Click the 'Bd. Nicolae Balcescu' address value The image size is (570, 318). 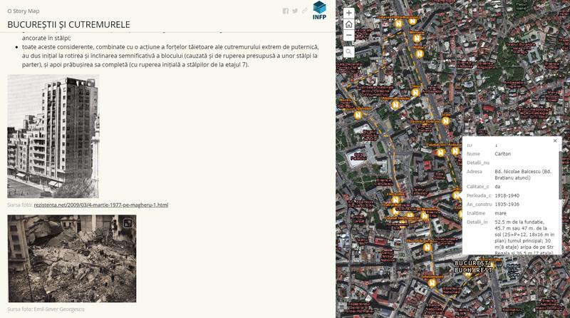[523, 175]
